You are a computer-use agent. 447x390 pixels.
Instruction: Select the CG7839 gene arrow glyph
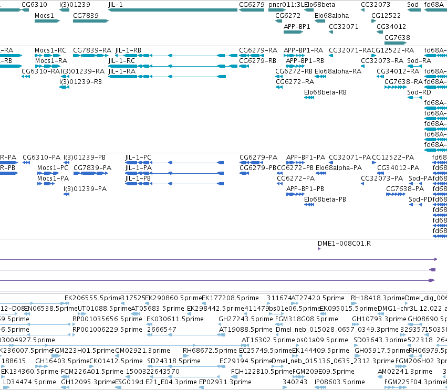pyautogui.click(x=91, y=21)
